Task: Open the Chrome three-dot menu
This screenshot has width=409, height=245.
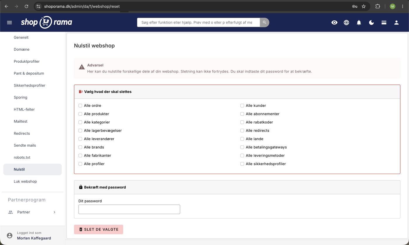Action: [403, 6]
